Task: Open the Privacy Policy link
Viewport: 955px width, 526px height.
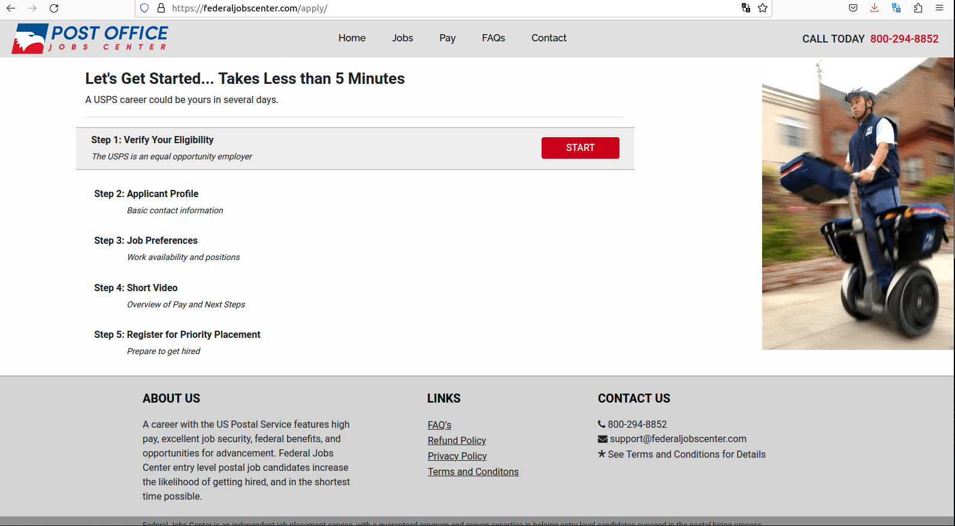Action: [457, 456]
